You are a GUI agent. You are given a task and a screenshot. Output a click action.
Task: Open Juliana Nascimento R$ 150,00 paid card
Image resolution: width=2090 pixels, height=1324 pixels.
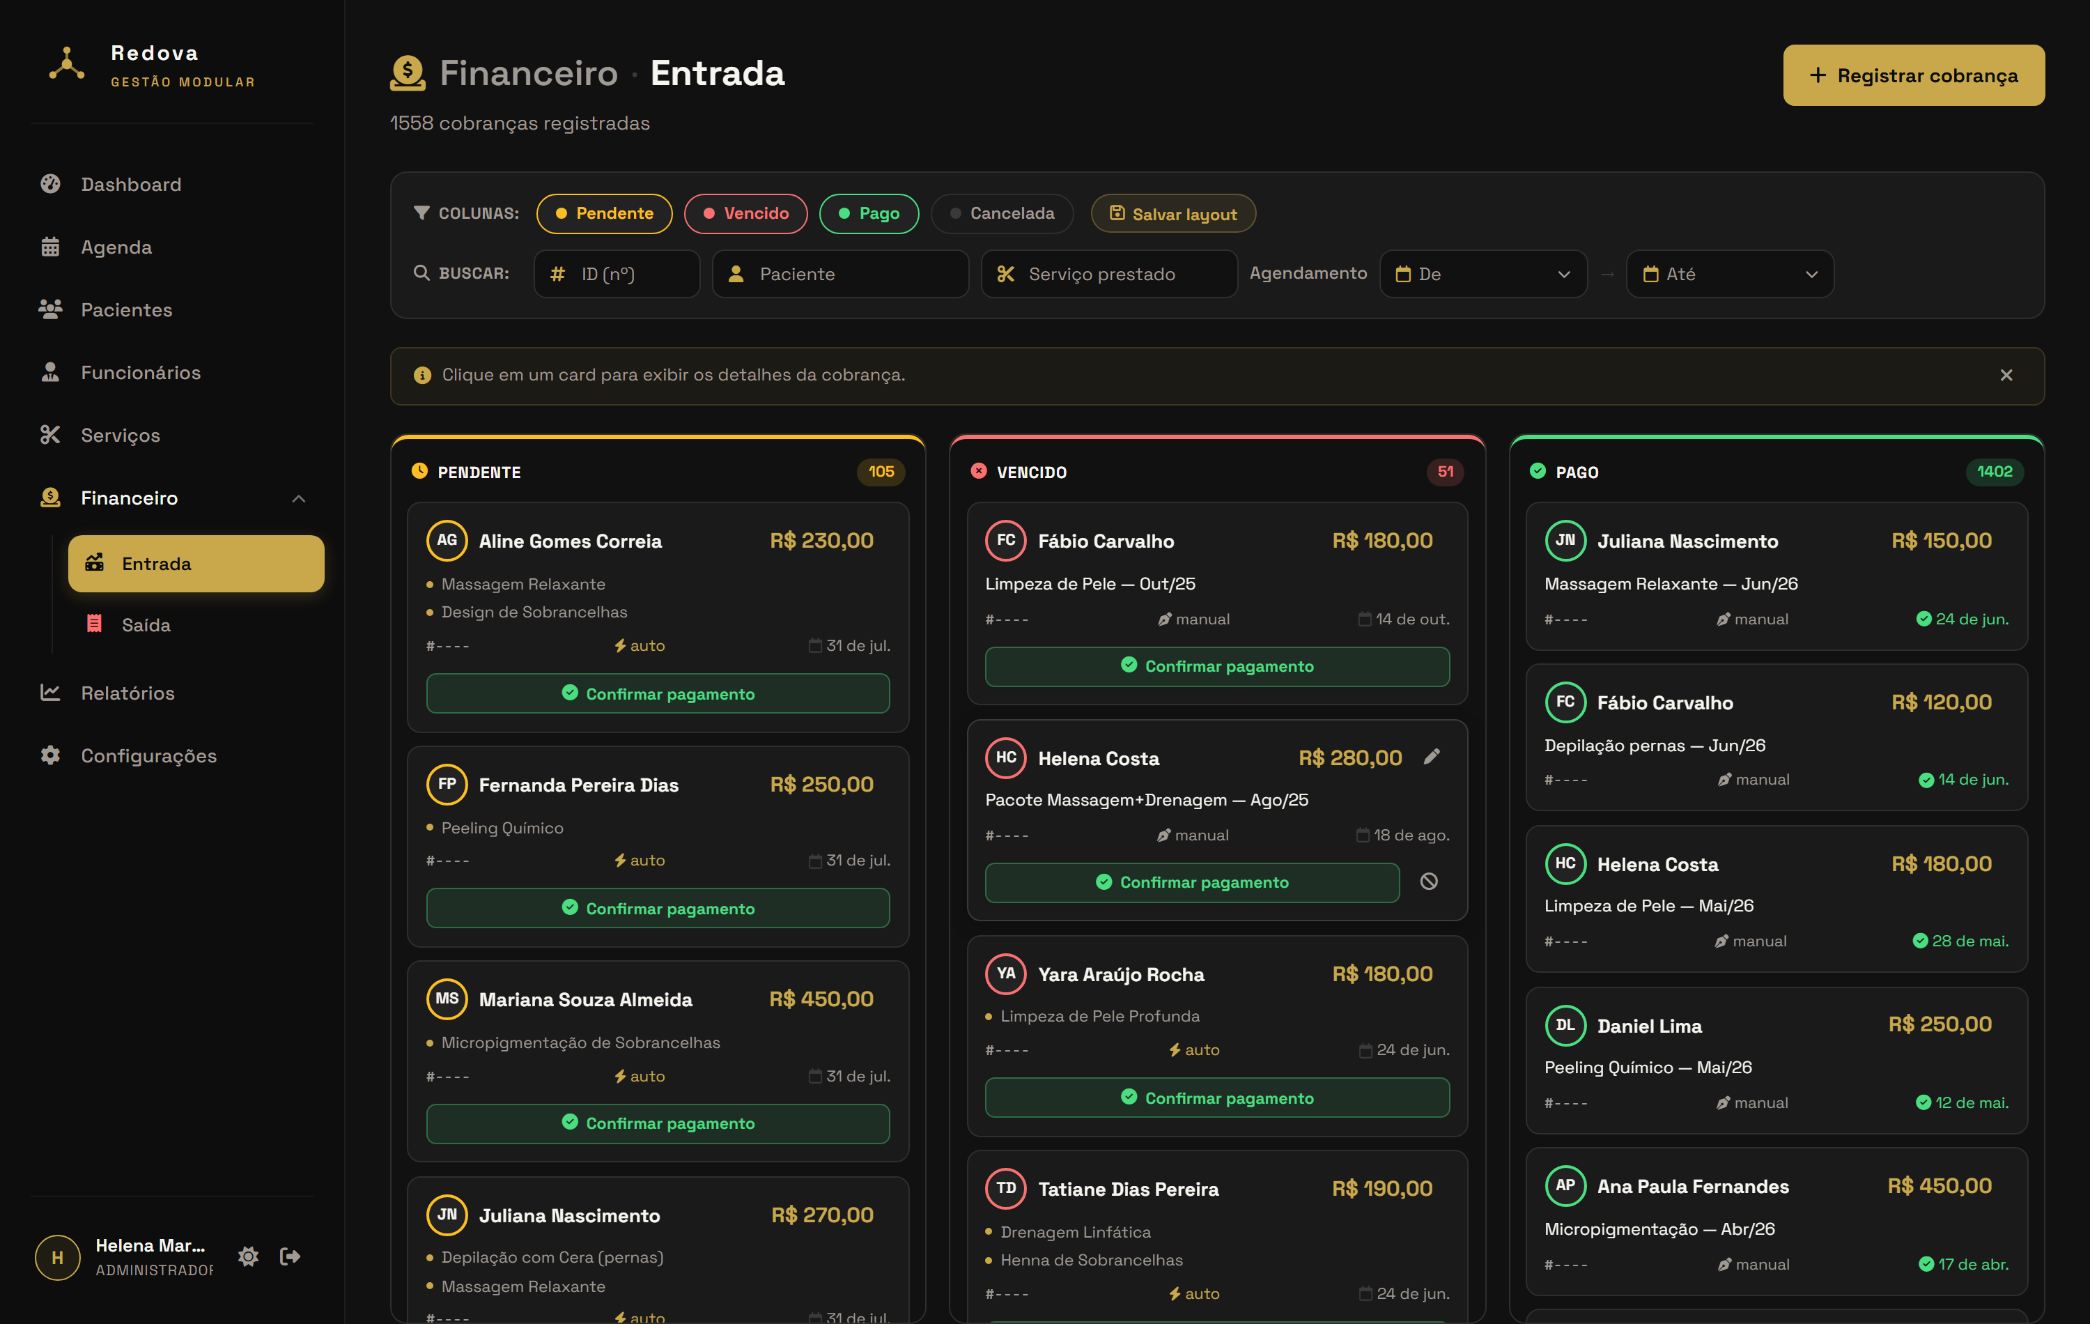[x=1776, y=576]
